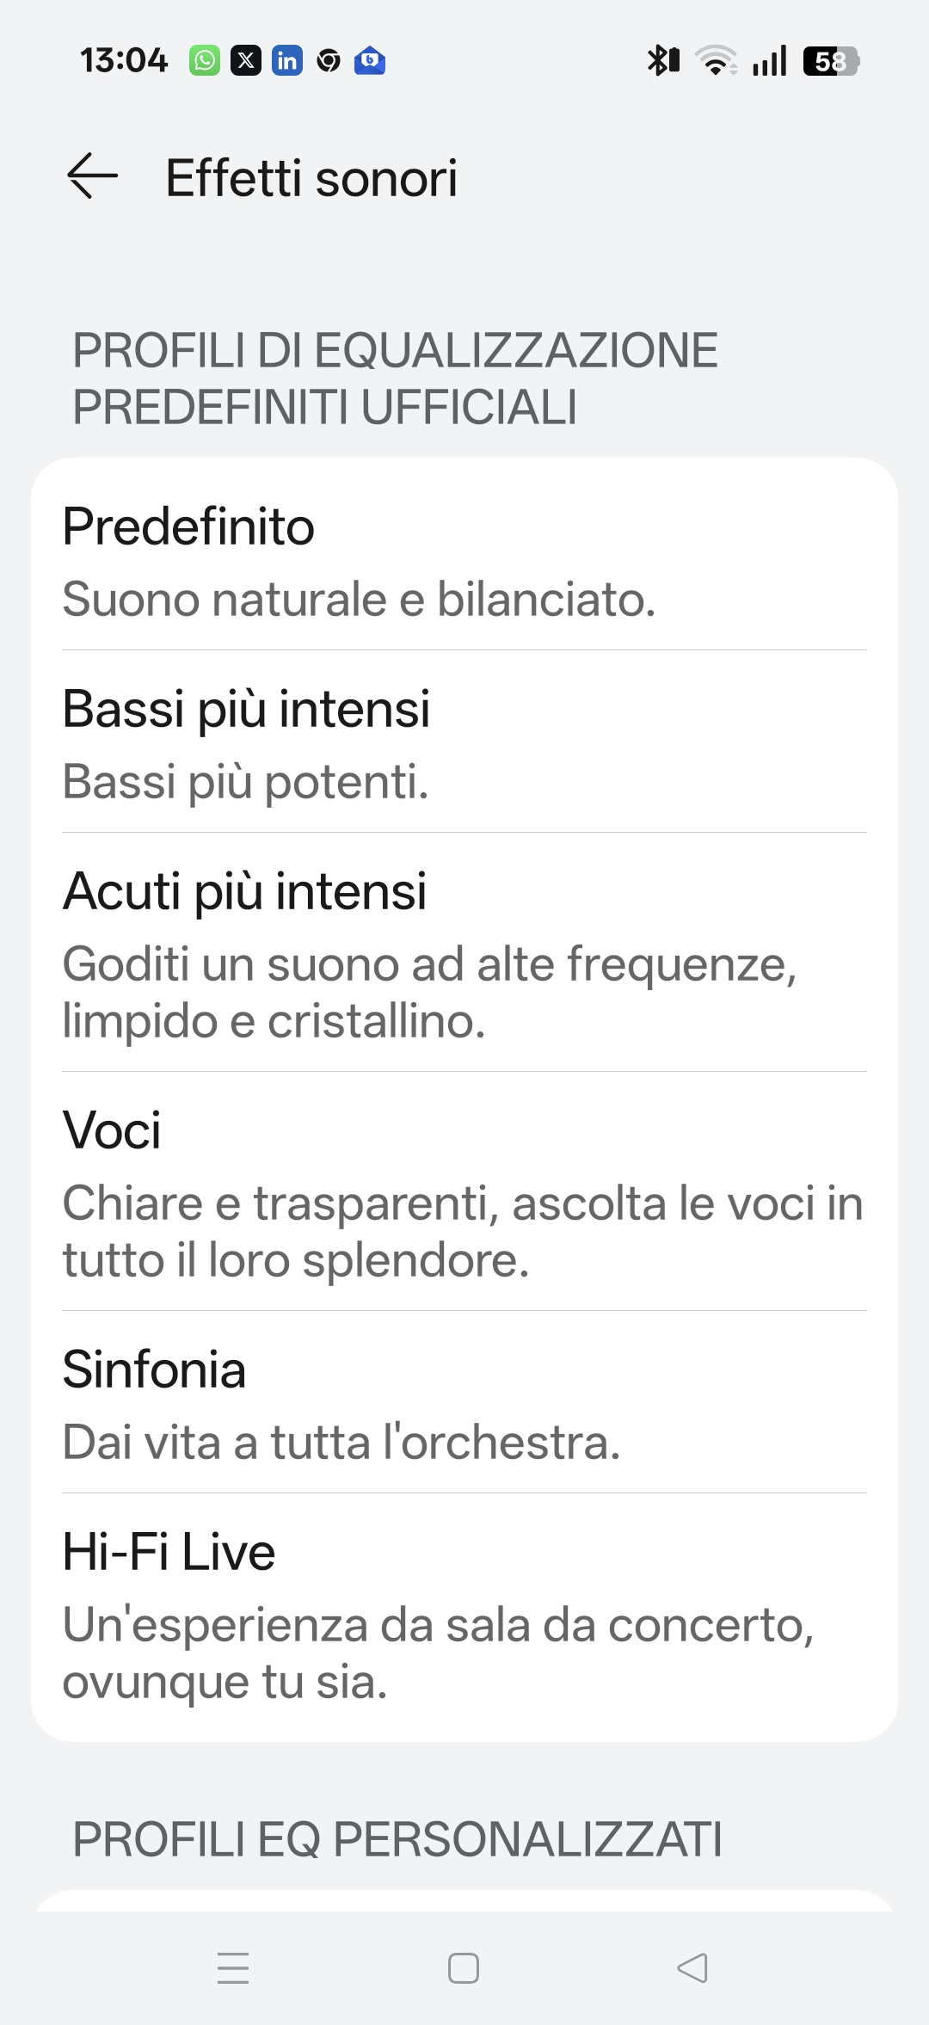This screenshot has height=2025, width=929.
Task: Tap the mobile signal strength icon
Action: click(769, 60)
